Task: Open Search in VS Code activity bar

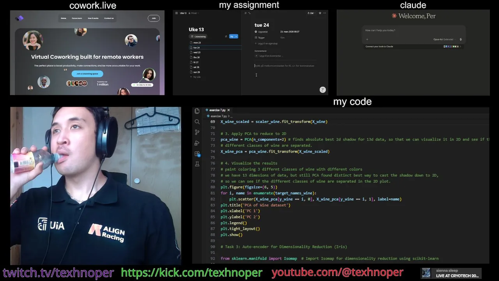Action: click(x=197, y=122)
